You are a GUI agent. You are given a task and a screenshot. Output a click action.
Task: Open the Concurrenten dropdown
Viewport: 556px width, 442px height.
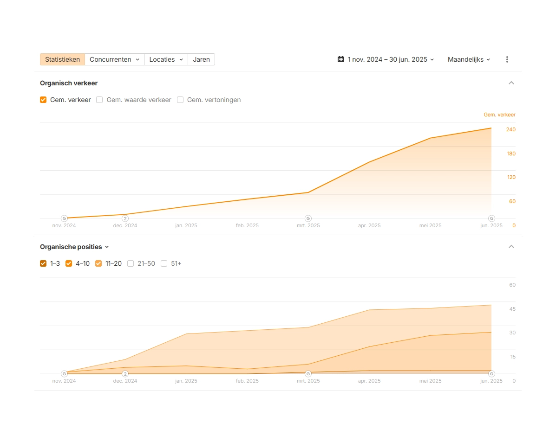tap(114, 59)
